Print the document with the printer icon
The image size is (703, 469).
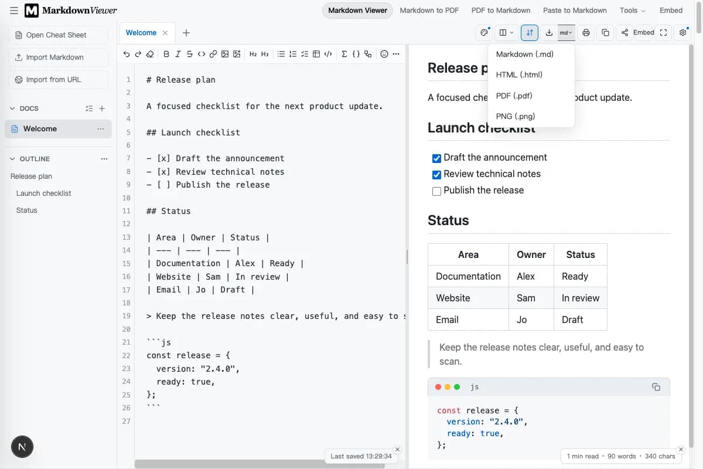[x=586, y=33]
